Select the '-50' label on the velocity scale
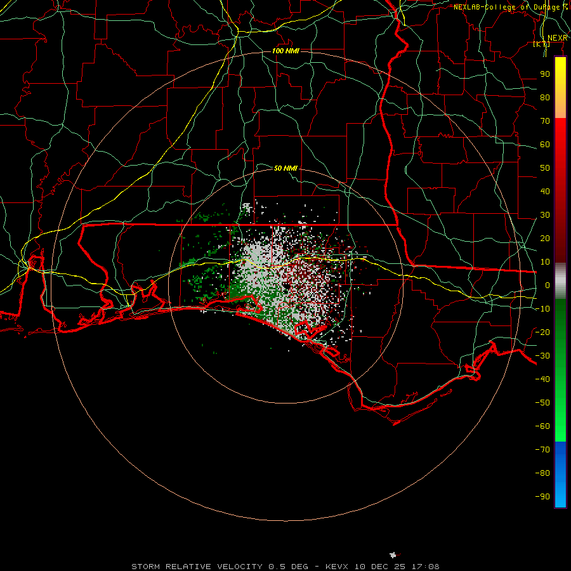571x571 pixels. (x=542, y=402)
